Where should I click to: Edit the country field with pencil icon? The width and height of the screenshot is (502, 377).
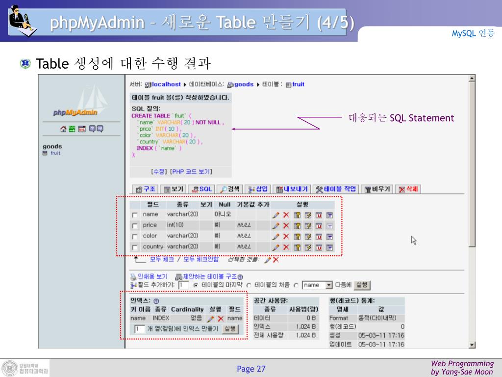[276, 247]
